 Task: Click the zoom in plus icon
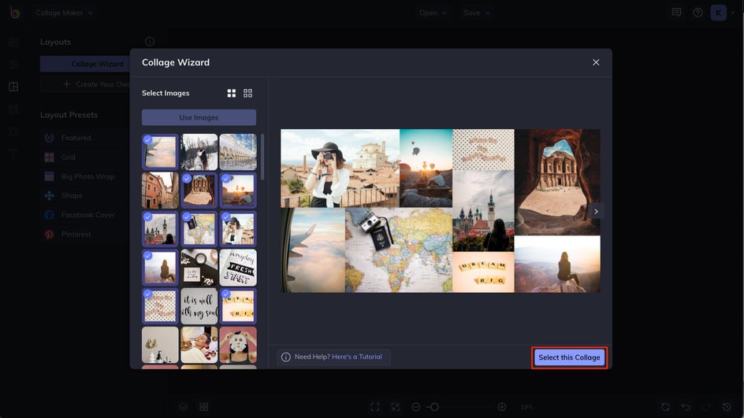502,407
